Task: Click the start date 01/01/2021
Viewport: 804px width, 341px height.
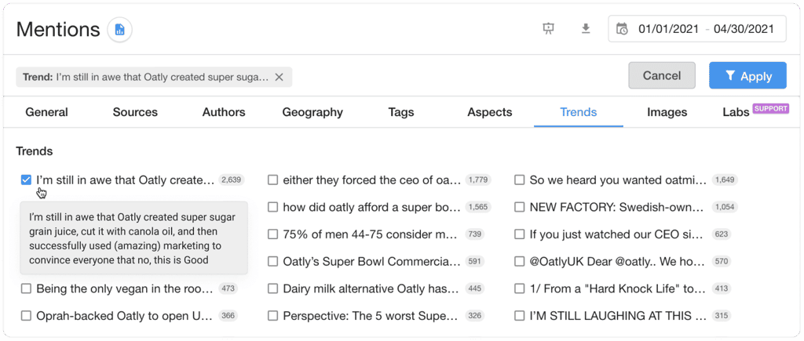Action: 668,29
